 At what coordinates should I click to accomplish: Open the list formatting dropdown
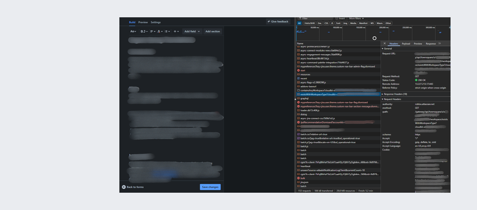click(x=167, y=31)
